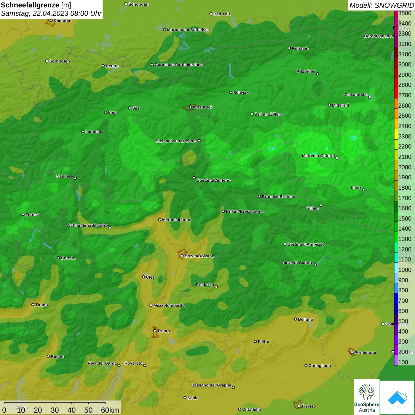Click the Sillian label

pyautogui.click(x=312, y=208)
